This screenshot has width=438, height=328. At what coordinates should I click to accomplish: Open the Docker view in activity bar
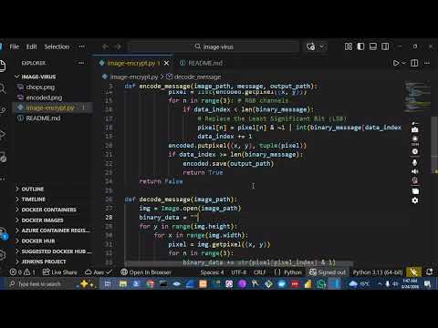(3, 158)
